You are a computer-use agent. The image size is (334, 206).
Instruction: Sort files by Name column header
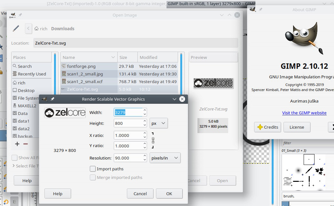[x=89, y=57]
